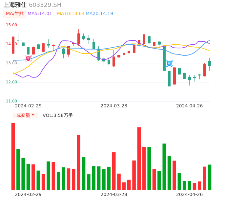The height and width of the screenshot is (199, 225).
Task: Select the tallest red volume bar at far left
Action: [13, 156]
